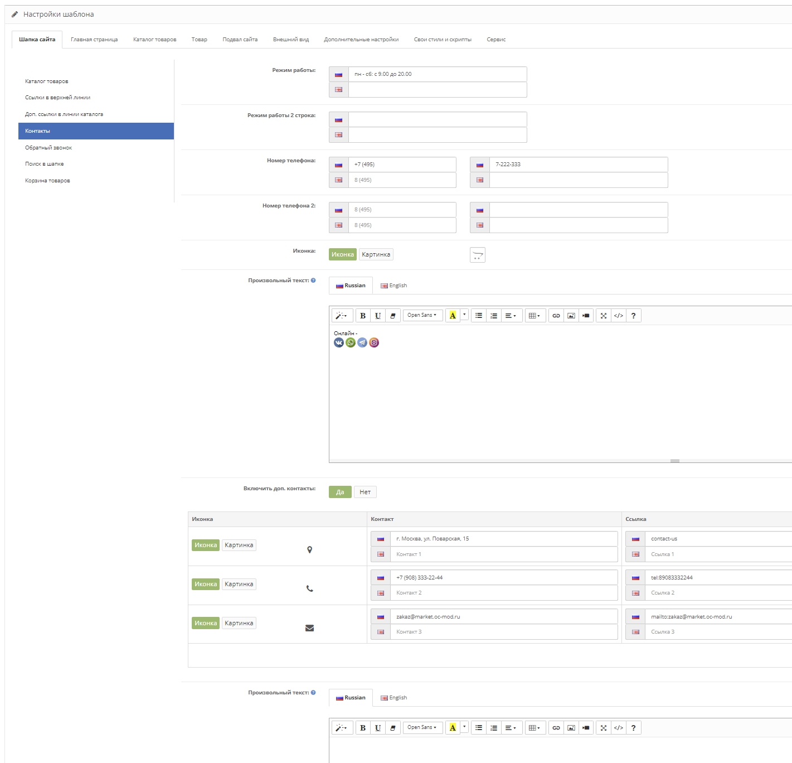This screenshot has width=792, height=763.
Task: Click the VK icon in the editor content
Action: [338, 342]
